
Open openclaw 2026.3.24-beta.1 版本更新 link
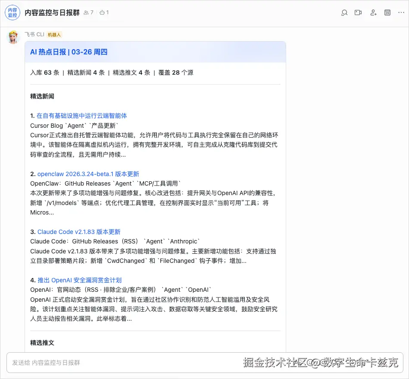88,174
